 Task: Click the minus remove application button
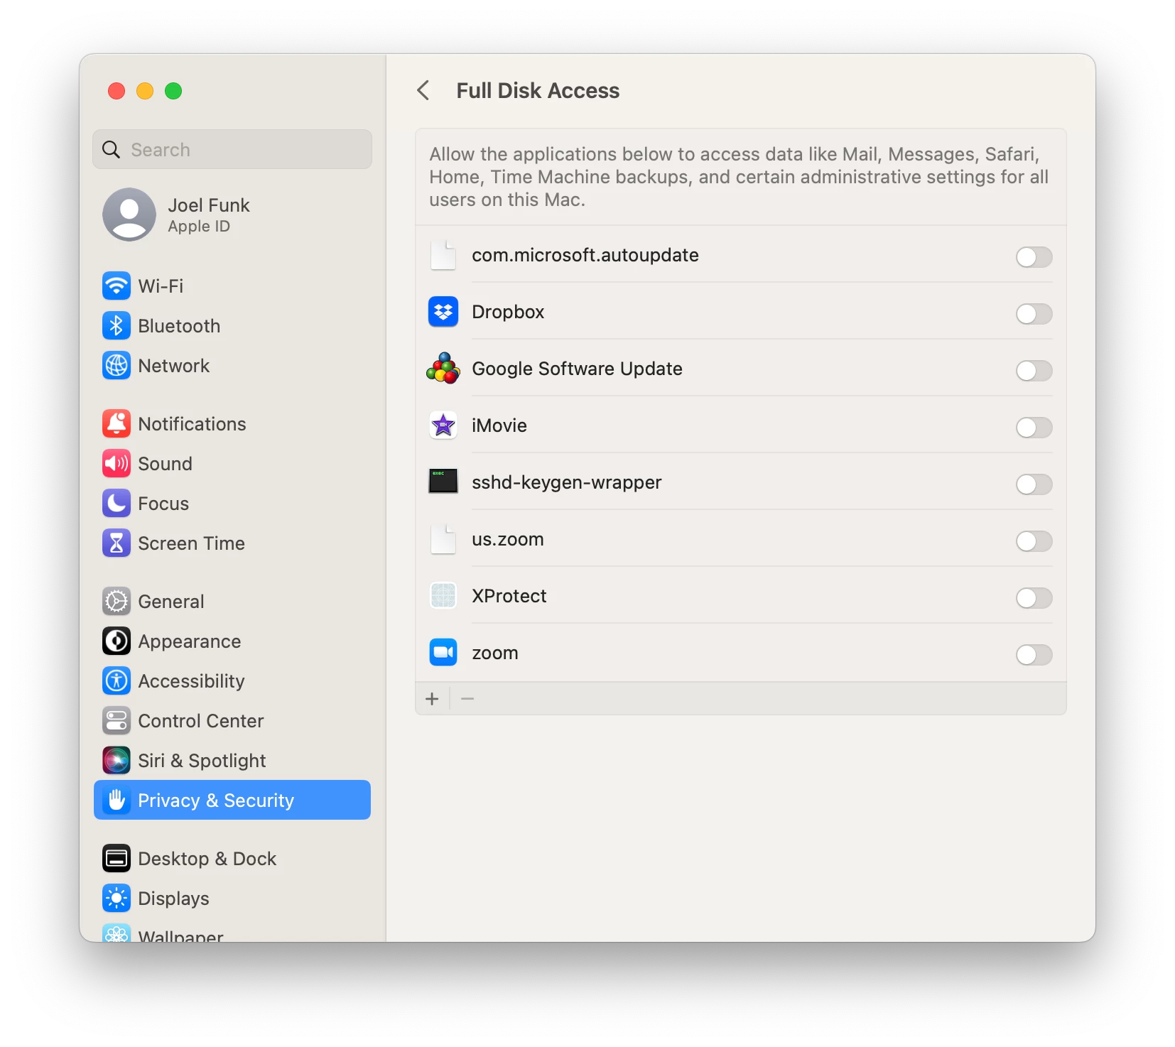[467, 699]
